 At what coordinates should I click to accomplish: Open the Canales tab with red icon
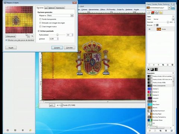(153, 13)
